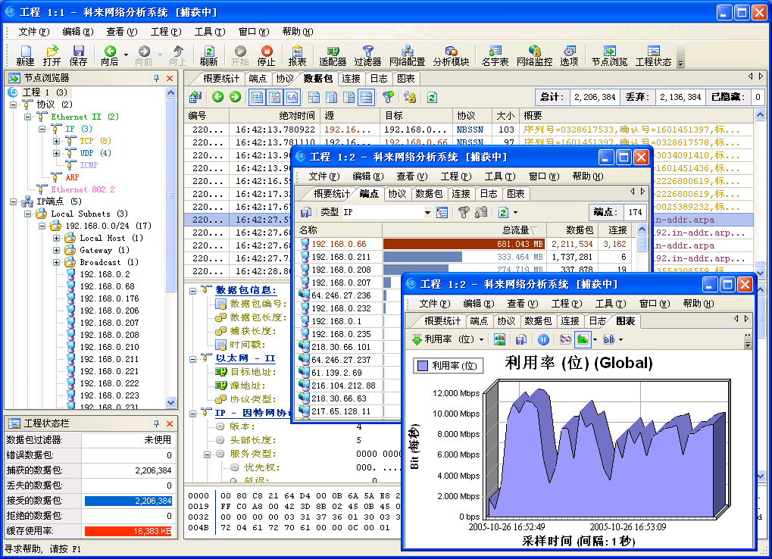Open the 网络监控 toolbar icon

click(535, 55)
